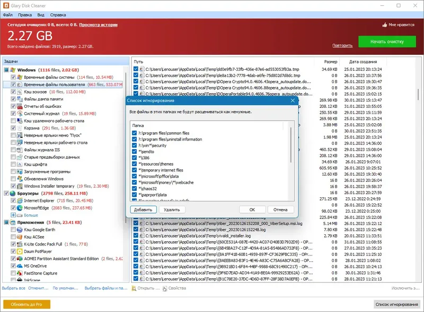The width and height of the screenshot is (424, 312).
Task: Click the Добавить button in the dialog
Action: (143, 210)
